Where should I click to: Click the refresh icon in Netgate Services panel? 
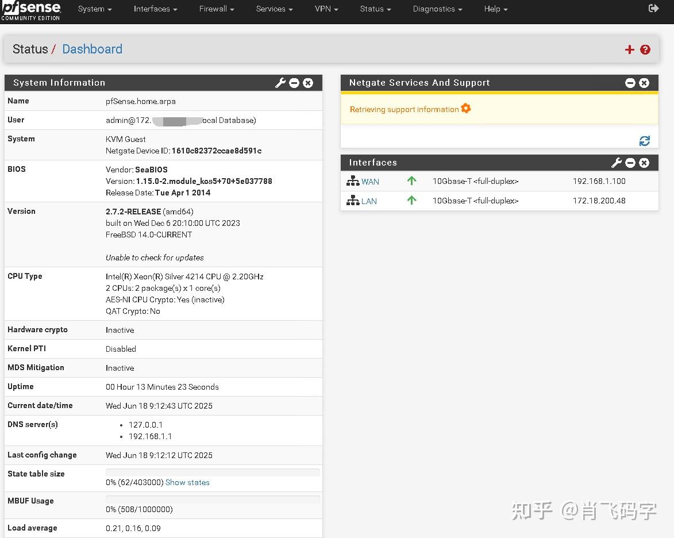pos(644,140)
